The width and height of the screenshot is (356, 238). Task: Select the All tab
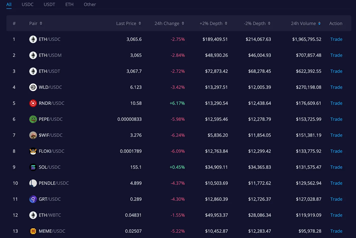coord(9,5)
